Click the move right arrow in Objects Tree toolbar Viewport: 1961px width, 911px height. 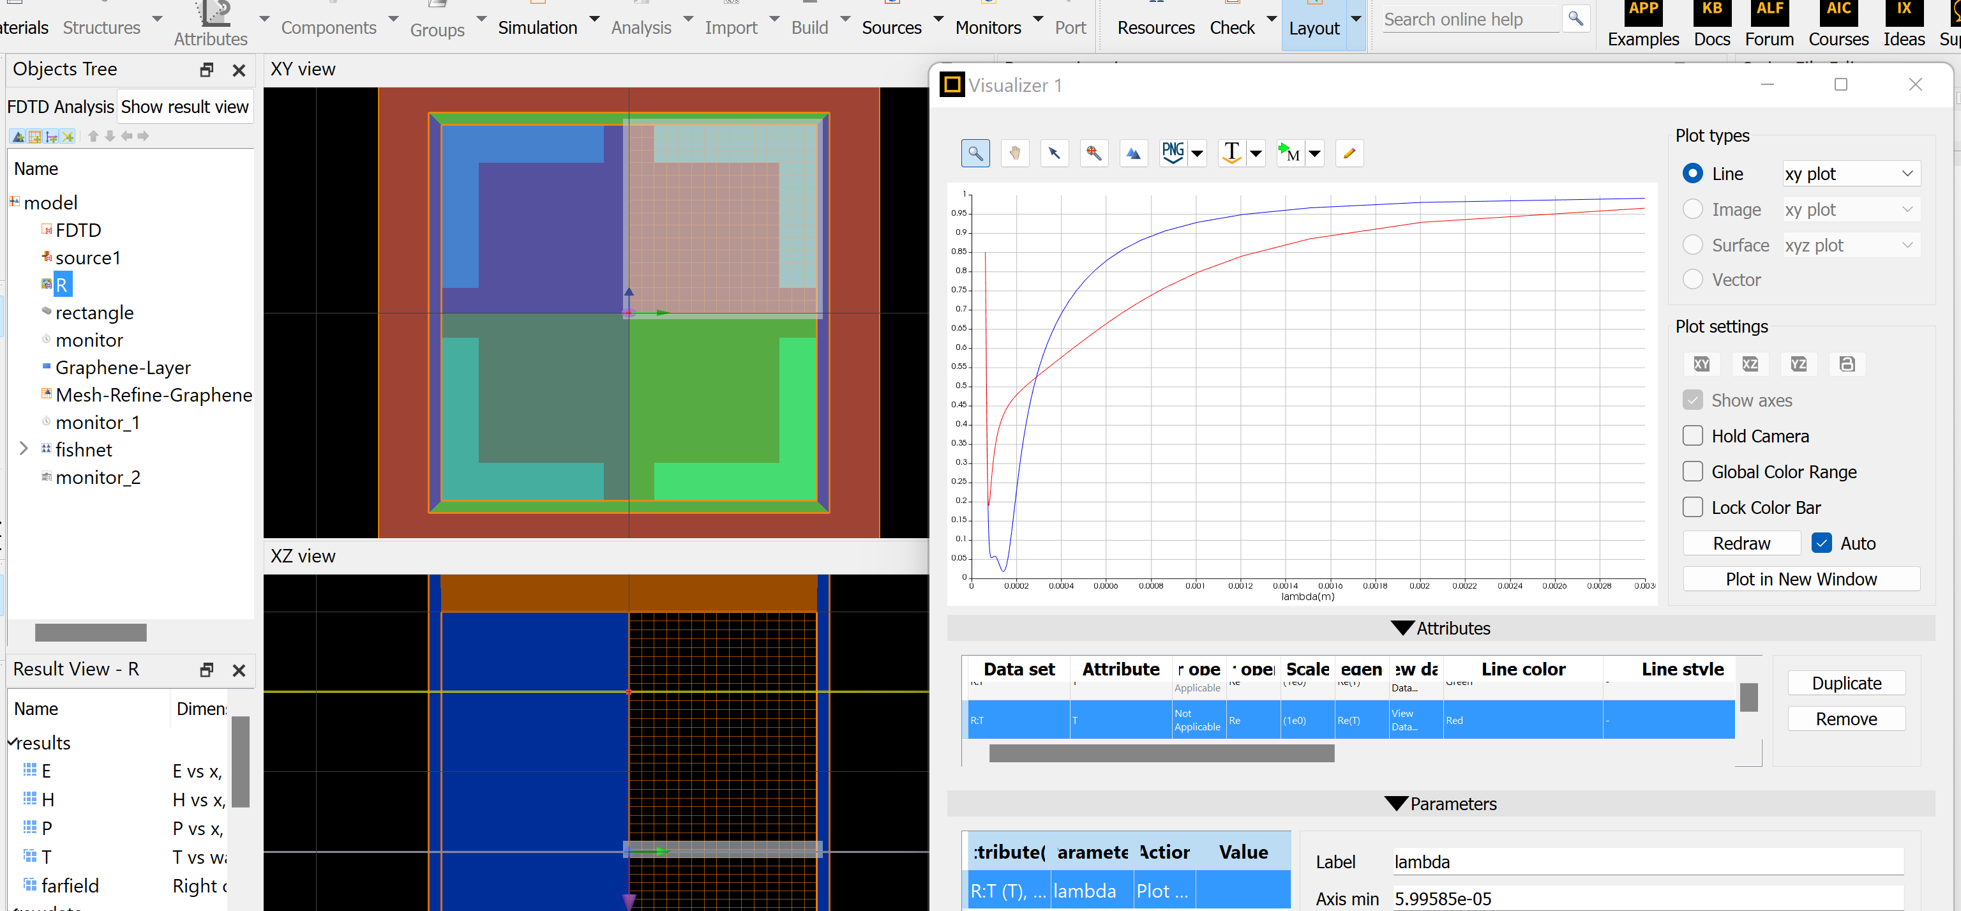point(143,136)
